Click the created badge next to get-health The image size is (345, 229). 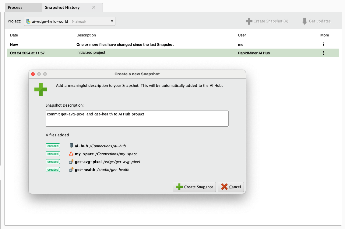(53, 169)
